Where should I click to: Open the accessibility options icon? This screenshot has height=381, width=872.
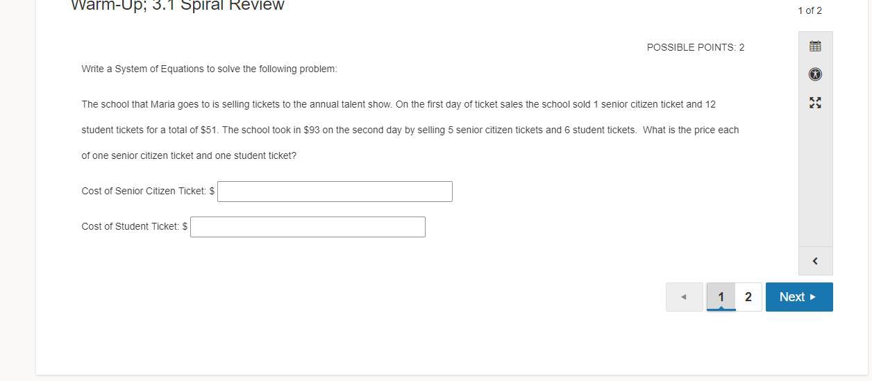pyautogui.click(x=815, y=74)
